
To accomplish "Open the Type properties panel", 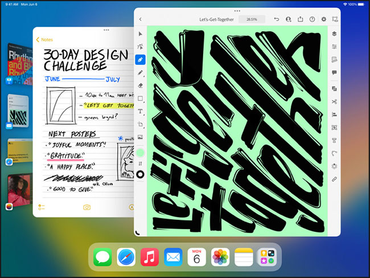I will [334, 141].
